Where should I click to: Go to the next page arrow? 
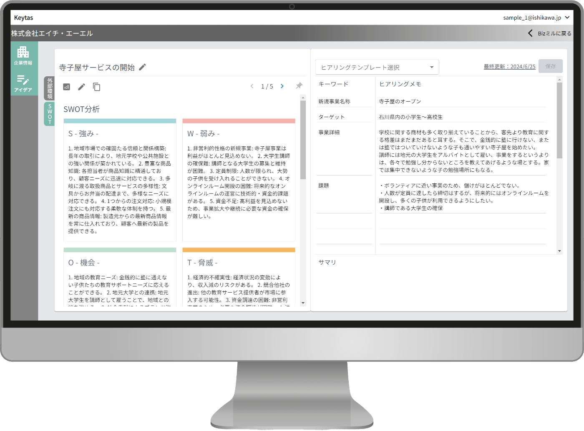(282, 86)
